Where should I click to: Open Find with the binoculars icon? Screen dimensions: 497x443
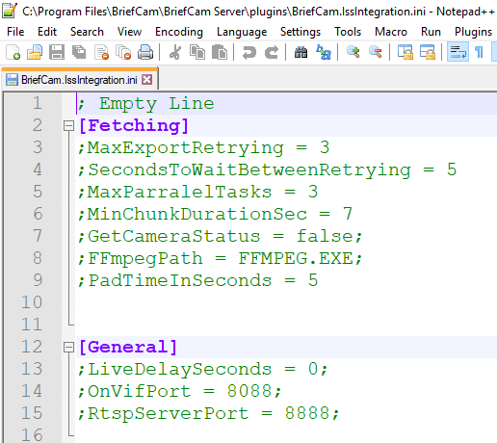[301, 52]
